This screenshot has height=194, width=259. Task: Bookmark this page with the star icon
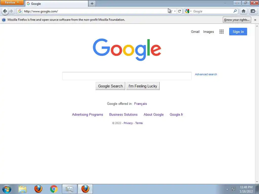(171, 11)
